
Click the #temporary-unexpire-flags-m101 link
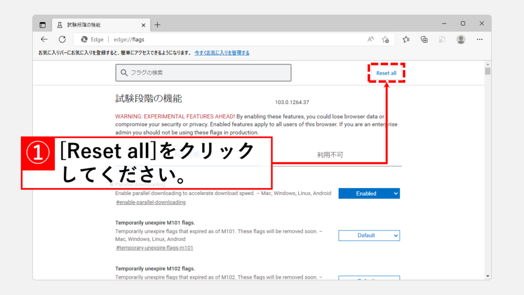155,248
